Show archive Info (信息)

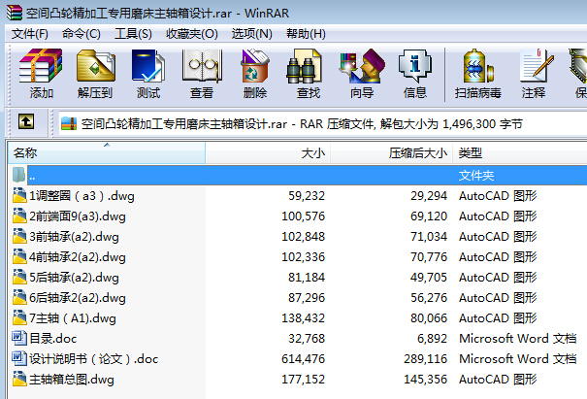point(415,74)
